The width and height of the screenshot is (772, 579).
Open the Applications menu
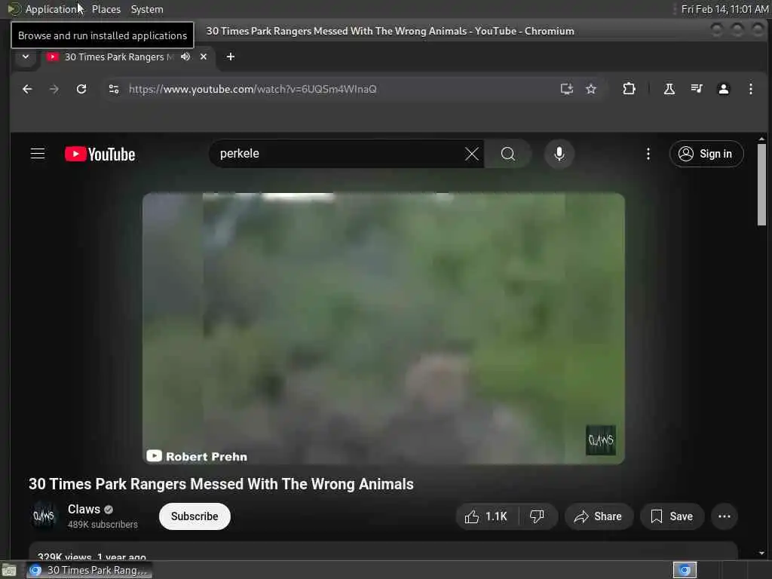[45, 9]
